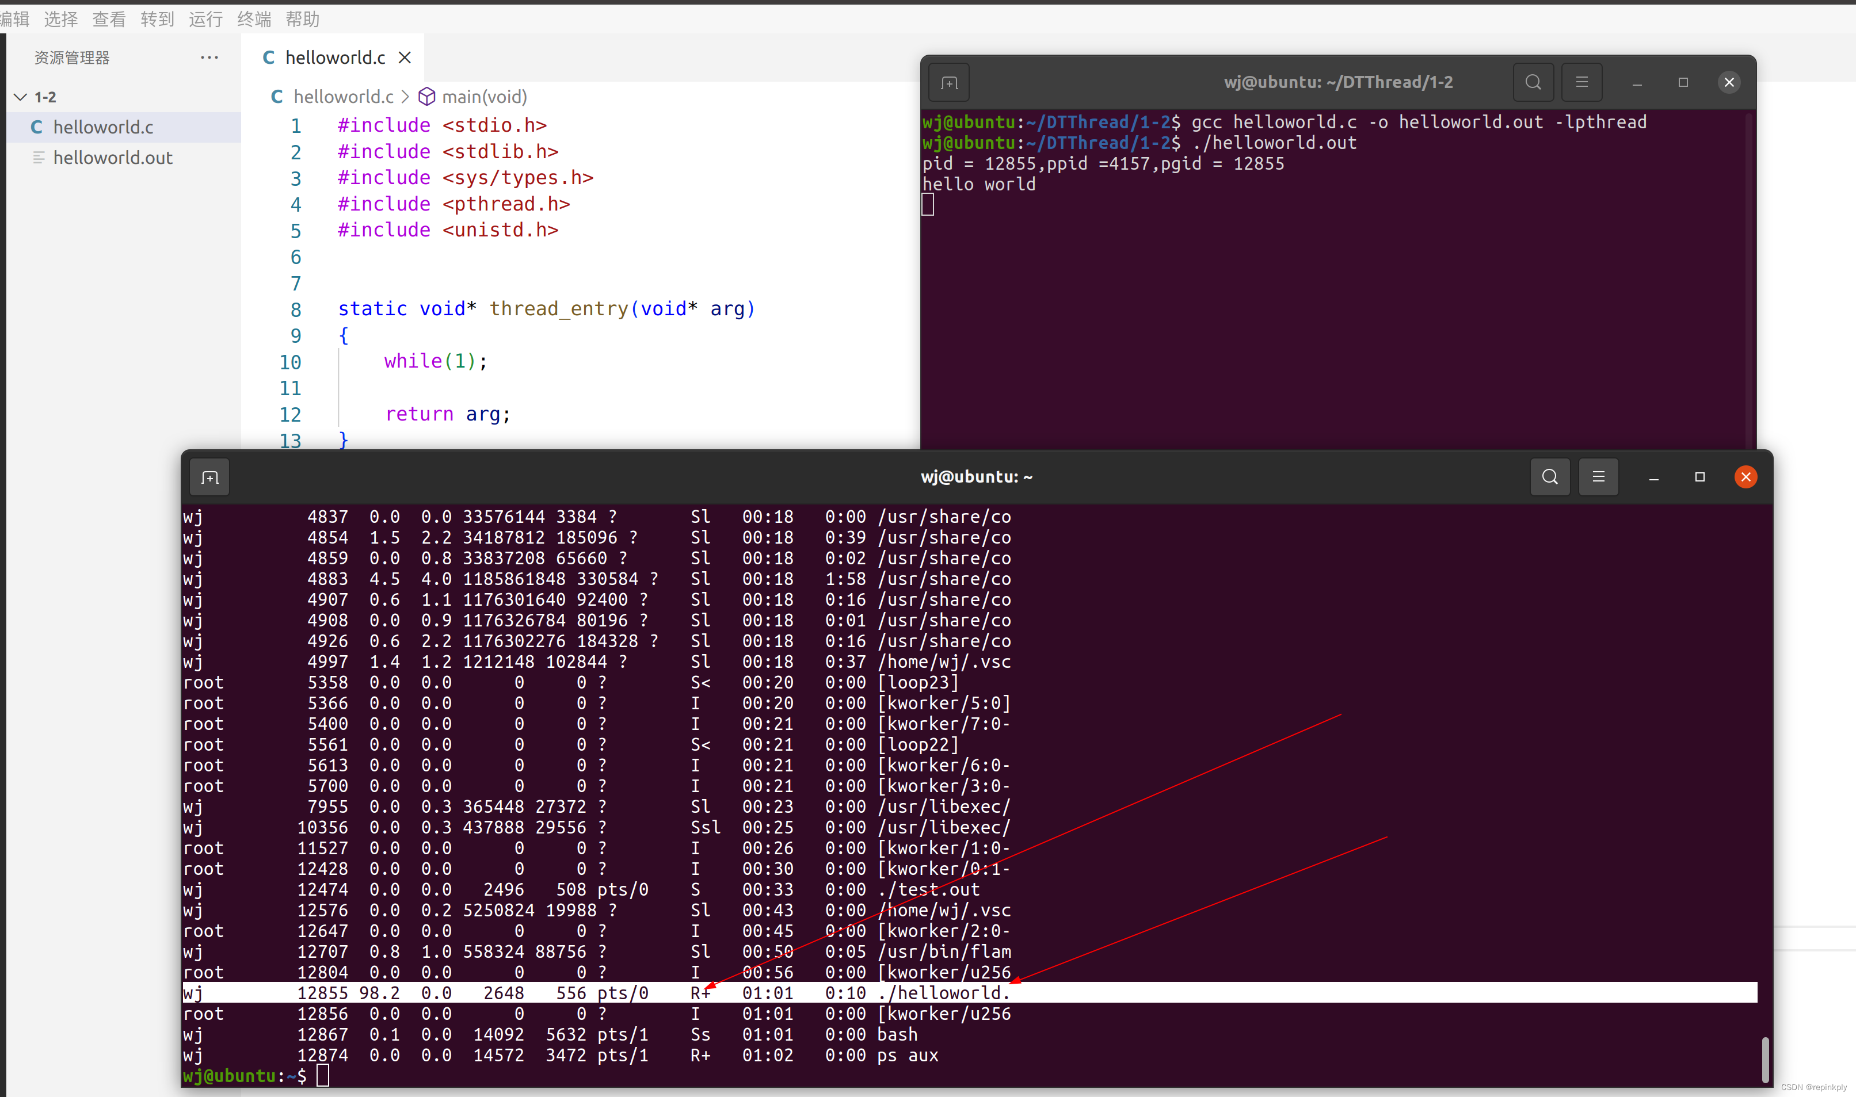Image resolution: width=1856 pixels, height=1097 pixels.
Task: Open the 终端 menu
Action: 254,19
